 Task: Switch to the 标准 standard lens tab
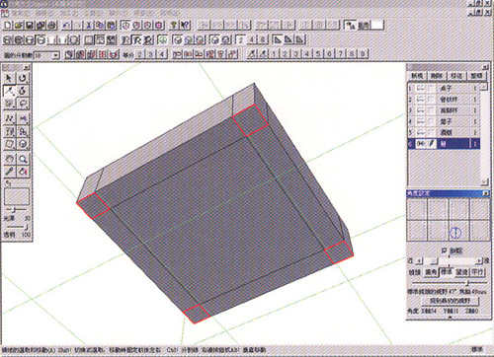click(x=447, y=272)
